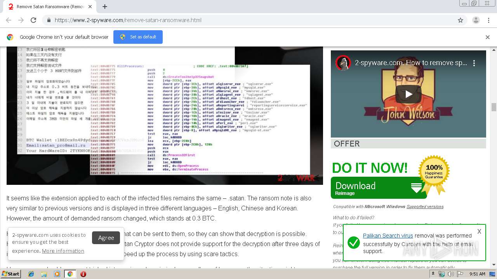Open the Windows Start menu
This screenshot has height=279, width=497.
(10, 274)
